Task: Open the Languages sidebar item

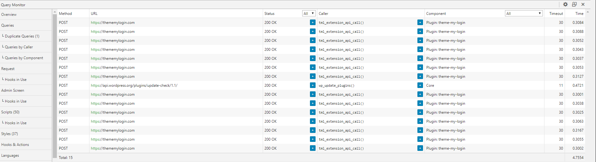Action: pos(10,155)
